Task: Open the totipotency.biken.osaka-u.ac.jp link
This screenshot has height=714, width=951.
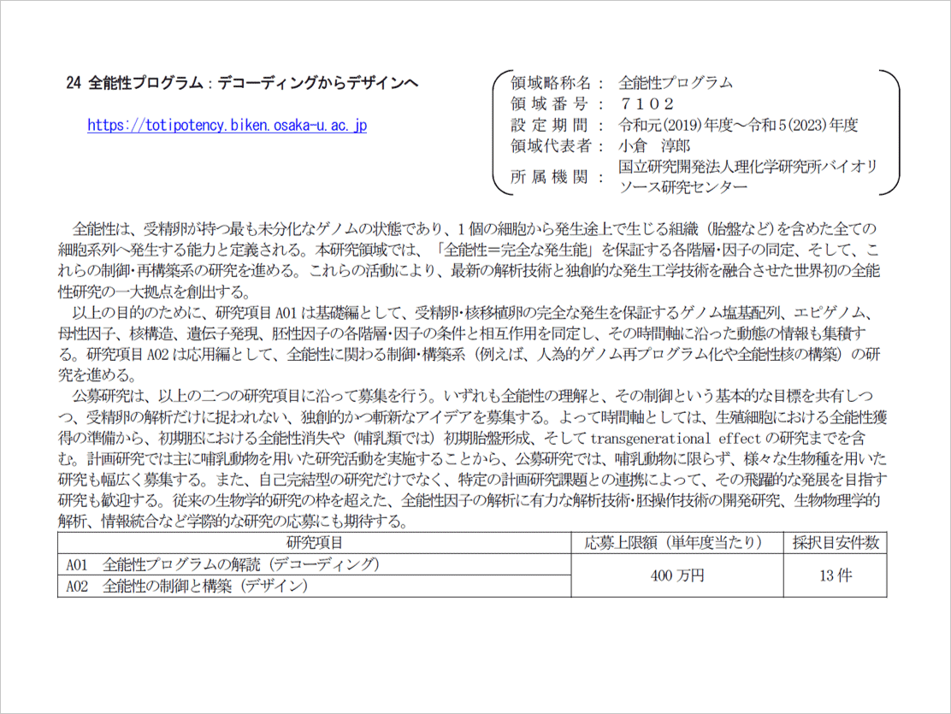Action: (227, 126)
